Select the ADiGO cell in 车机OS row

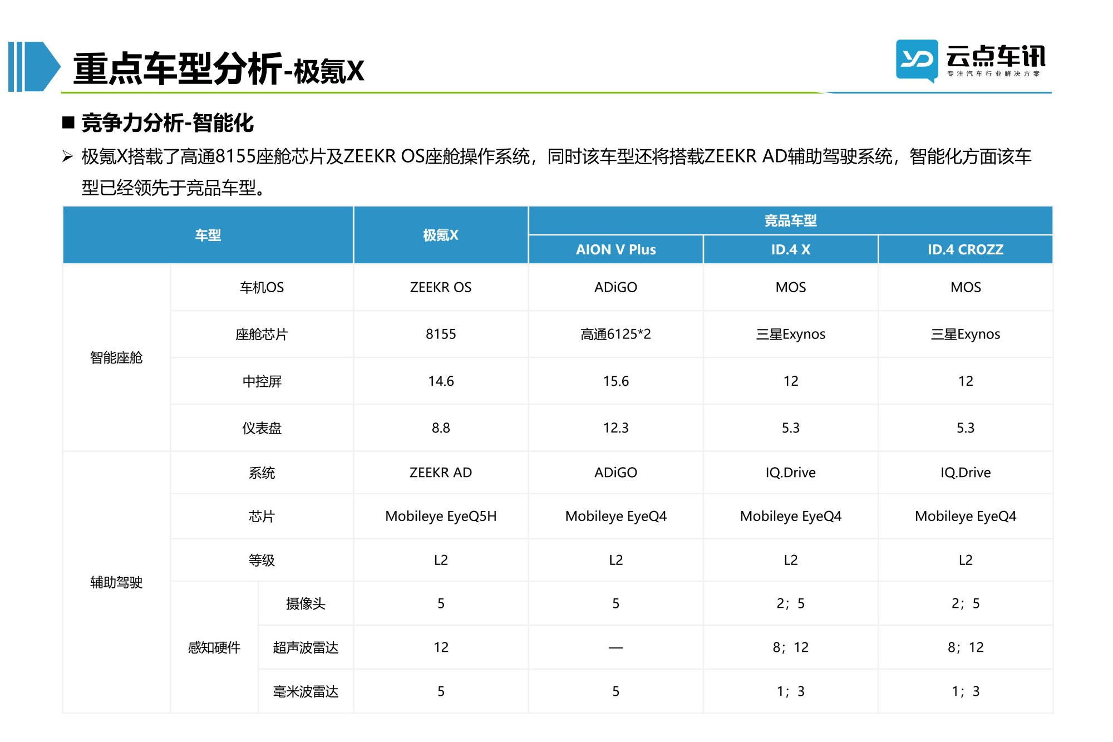(615, 287)
